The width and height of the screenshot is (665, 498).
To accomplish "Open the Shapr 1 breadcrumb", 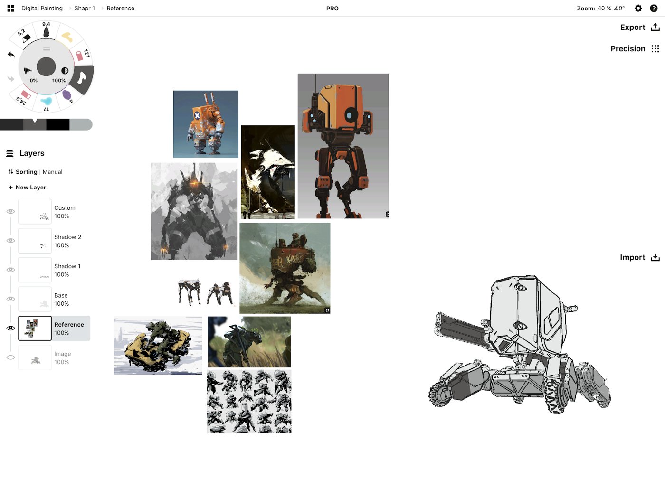I will click(x=85, y=8).
